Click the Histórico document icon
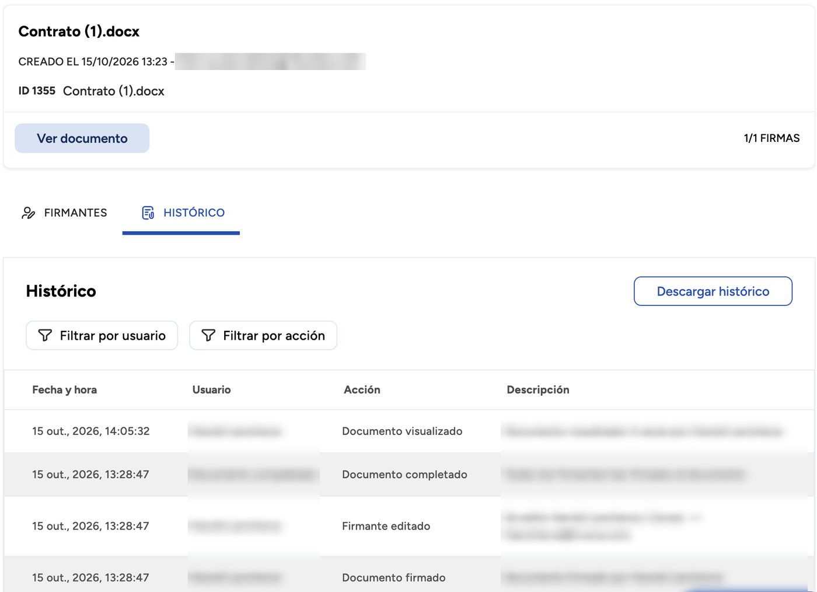 [x=148, y=213]
